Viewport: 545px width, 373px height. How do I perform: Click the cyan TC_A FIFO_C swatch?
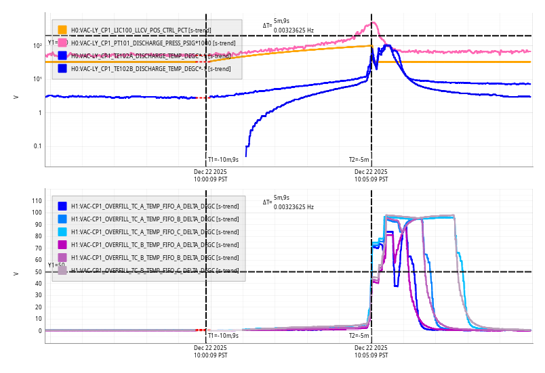coord(62,232)
